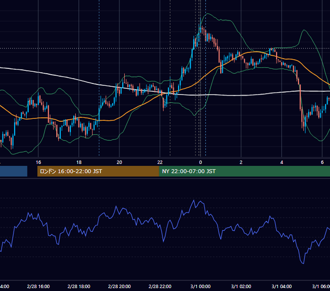Click the 3/1 02:00 date label
The height and width of the screenshot is (291, 330).
(241, 286)
